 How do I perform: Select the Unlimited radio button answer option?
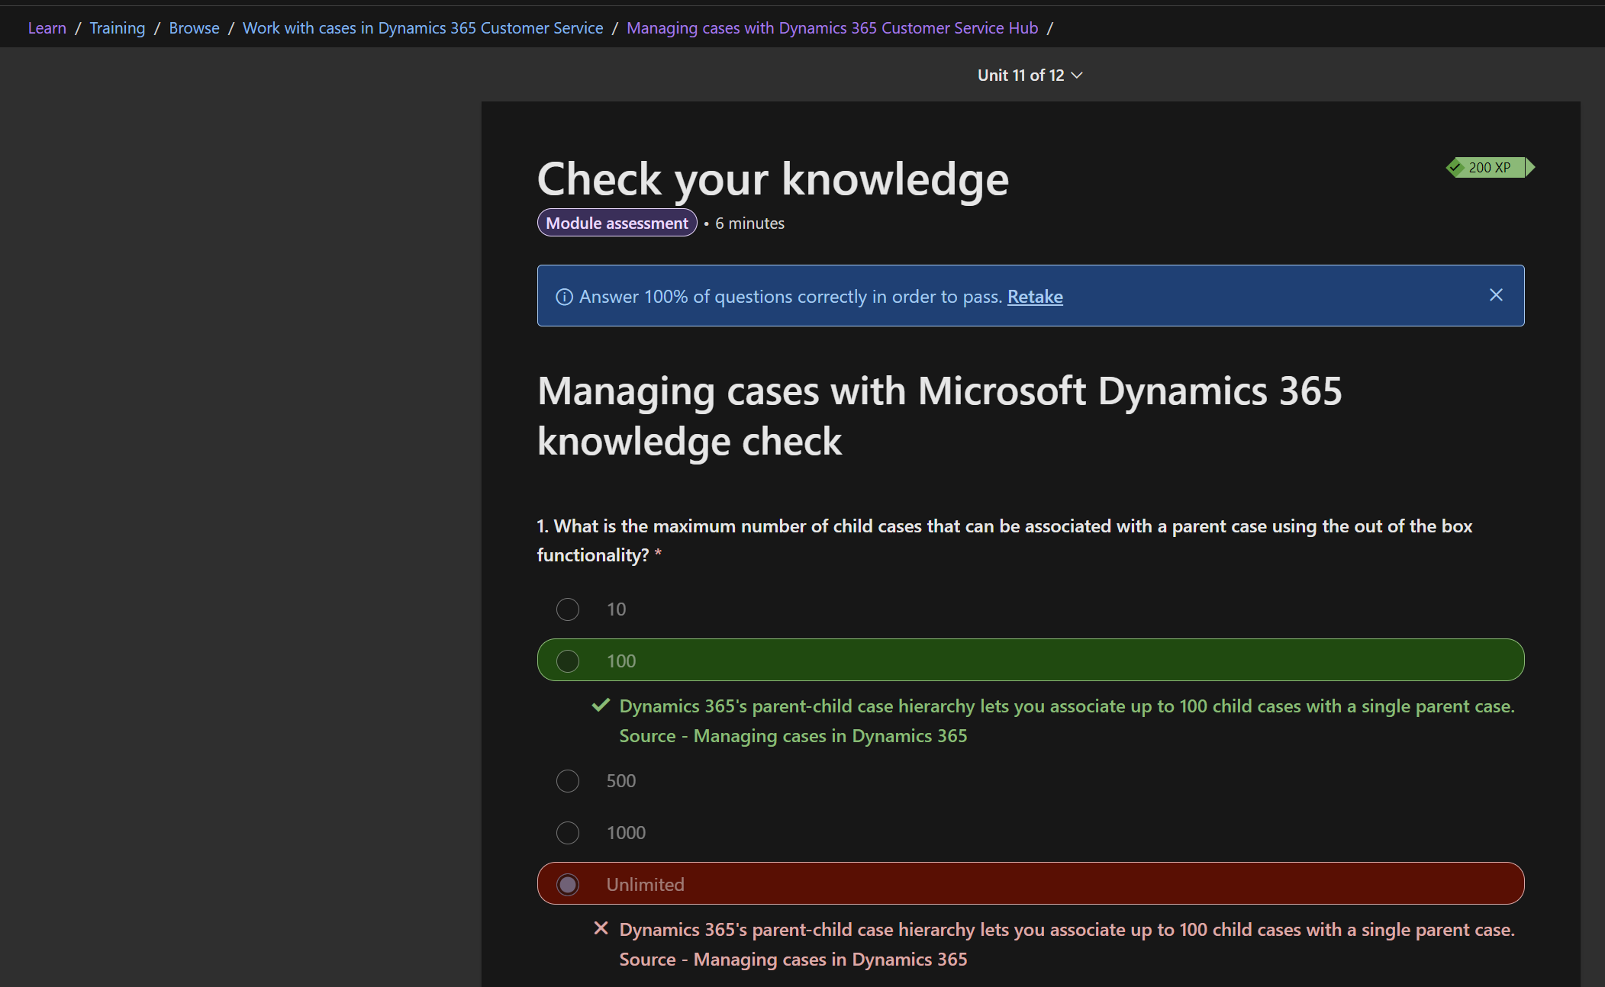tap(568, 884)
